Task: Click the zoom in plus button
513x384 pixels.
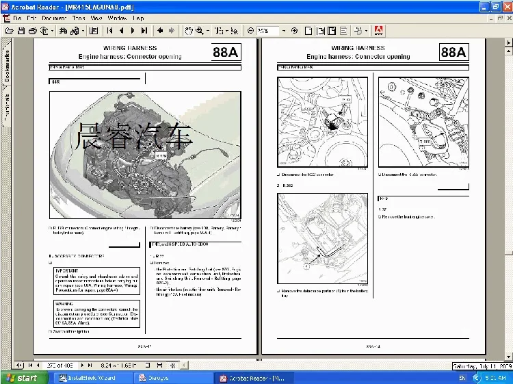Action: click(294, 31)
